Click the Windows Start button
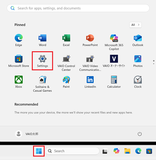This screenshot has width=156, height=160. (x=39, y=151)
